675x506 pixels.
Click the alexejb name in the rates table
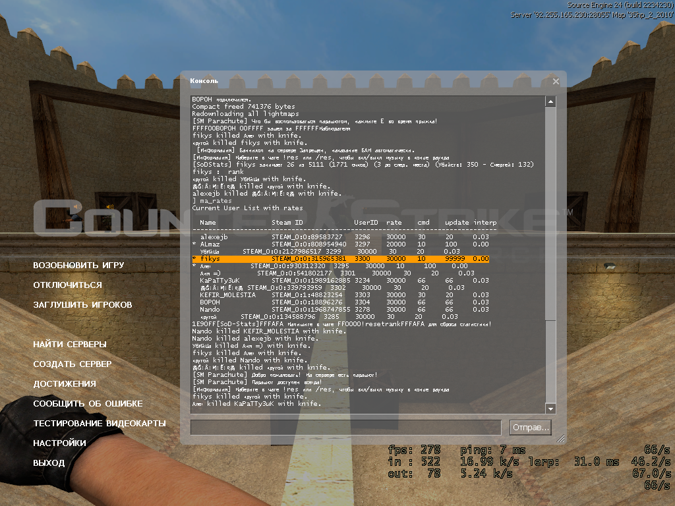point(214,237)
